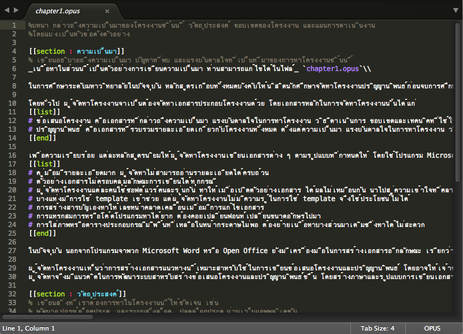The height and width of the screenshot is (334, 463).
Task: Click line number 27 in the gutter
Action: point(12,251)
